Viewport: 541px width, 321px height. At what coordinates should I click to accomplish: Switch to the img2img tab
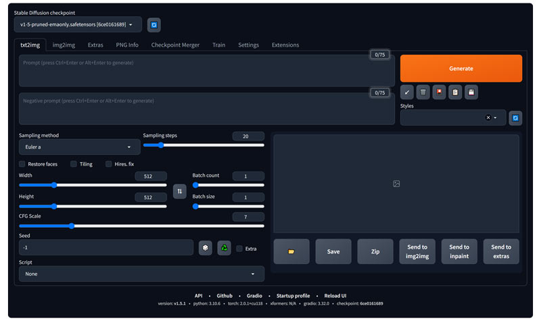64,45
